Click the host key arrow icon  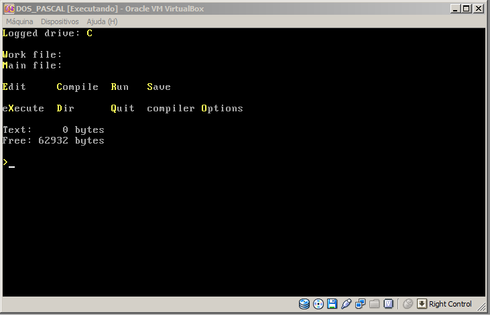422,304
